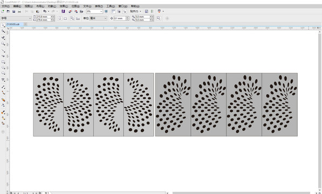Open the application launcher dropdown arrow
Image resolution: width=322 pixels, height=194 pixels.
163,11
